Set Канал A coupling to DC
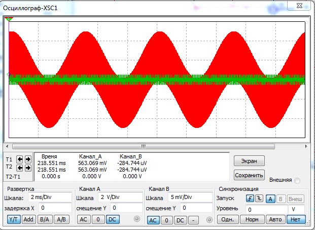315x230 pixels. tap(113, 219)
